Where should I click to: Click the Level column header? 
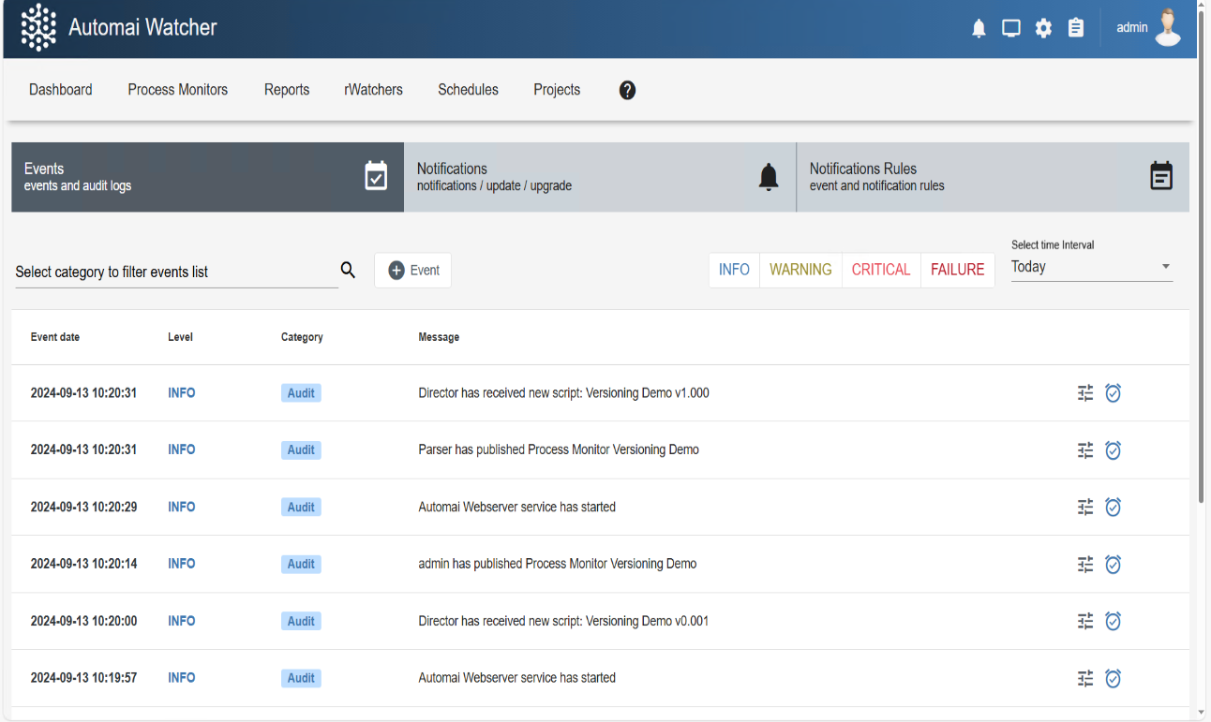point(181,337)
